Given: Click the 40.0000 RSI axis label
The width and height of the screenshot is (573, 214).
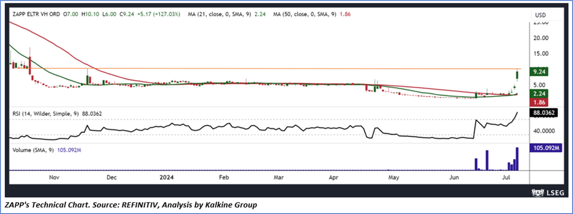Looking at the screenshot, I should (x=545, y=131).
